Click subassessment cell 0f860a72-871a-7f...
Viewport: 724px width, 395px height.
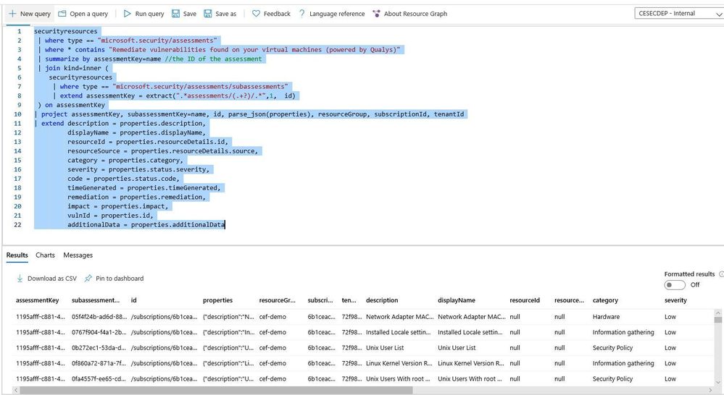pos(99,363)
